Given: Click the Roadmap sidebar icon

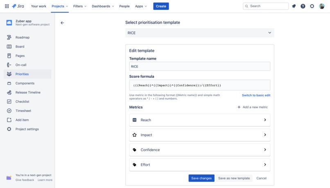Looking at the screenshot, I should [9, 37].
